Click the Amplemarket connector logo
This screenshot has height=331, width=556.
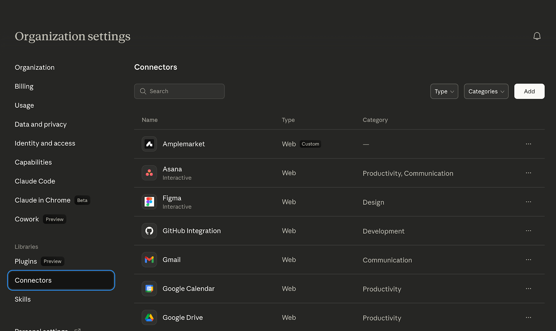point(149,144)
